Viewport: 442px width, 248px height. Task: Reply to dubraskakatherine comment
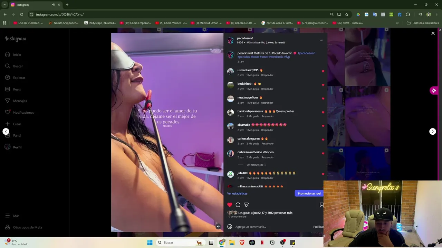[267, 157]
